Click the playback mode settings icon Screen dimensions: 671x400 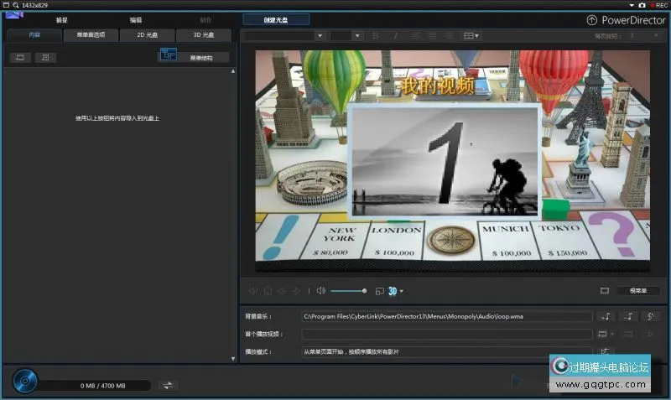coord(604,351)
